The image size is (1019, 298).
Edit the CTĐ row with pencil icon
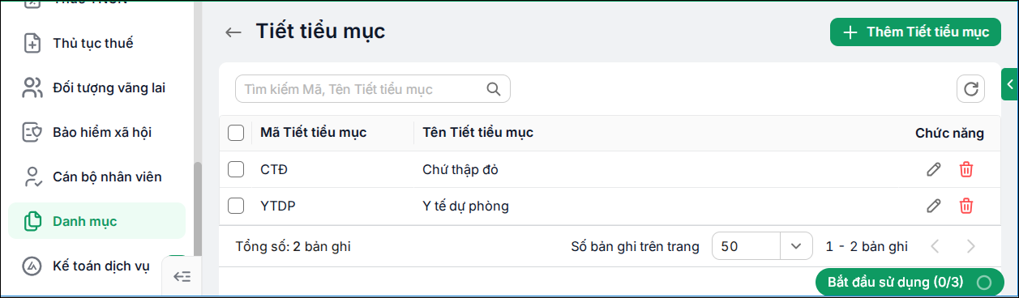tap(934, 169)
